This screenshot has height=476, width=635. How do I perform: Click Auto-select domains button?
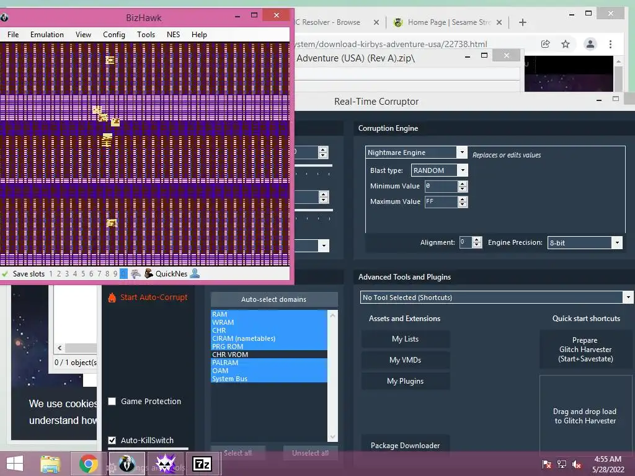pyautogui.click(x=273, y=299)
